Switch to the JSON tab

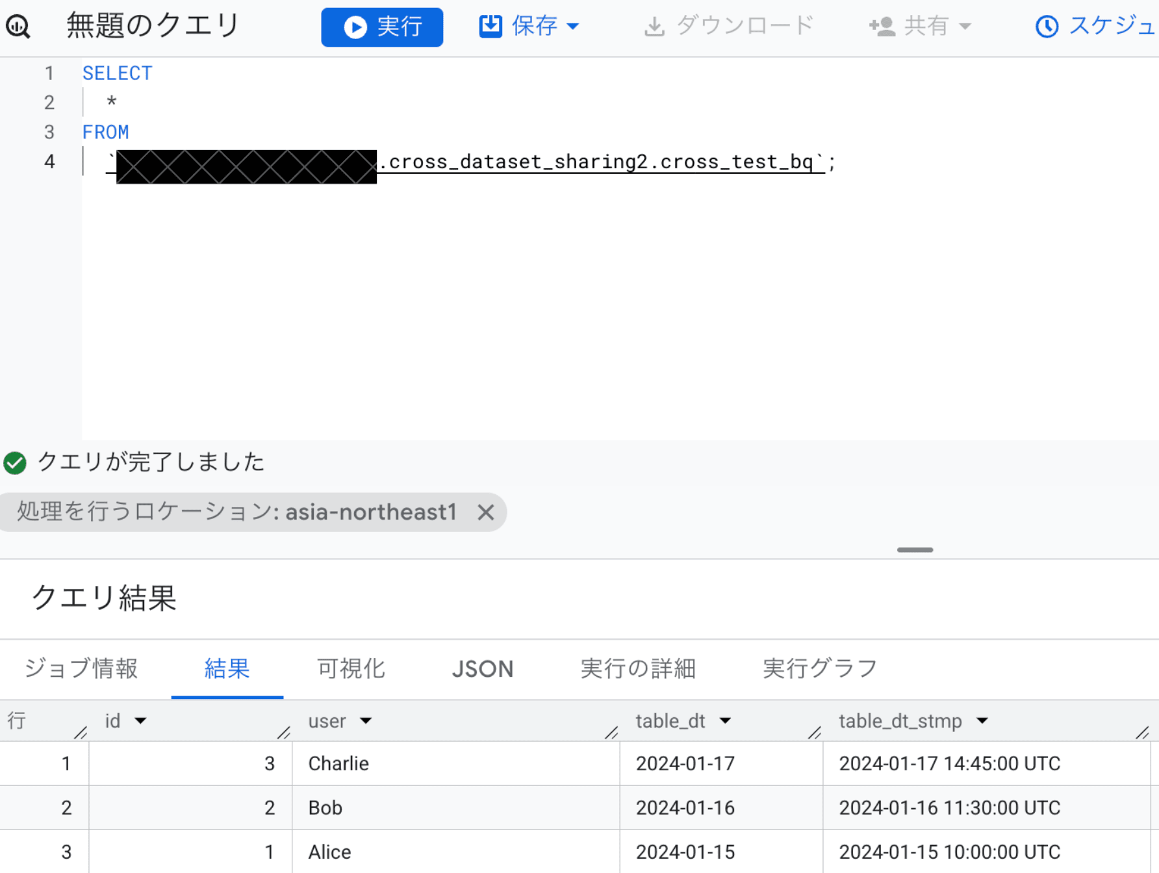483,668
